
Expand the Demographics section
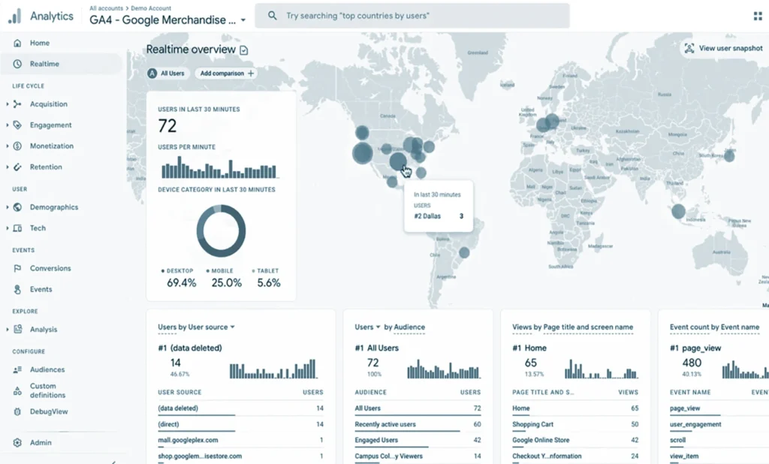click(x=8, y=207)
